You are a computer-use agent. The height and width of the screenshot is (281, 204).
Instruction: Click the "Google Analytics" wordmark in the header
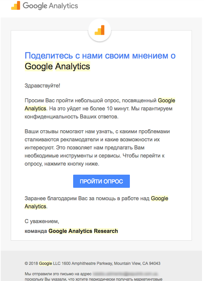(x=50, y=6)
